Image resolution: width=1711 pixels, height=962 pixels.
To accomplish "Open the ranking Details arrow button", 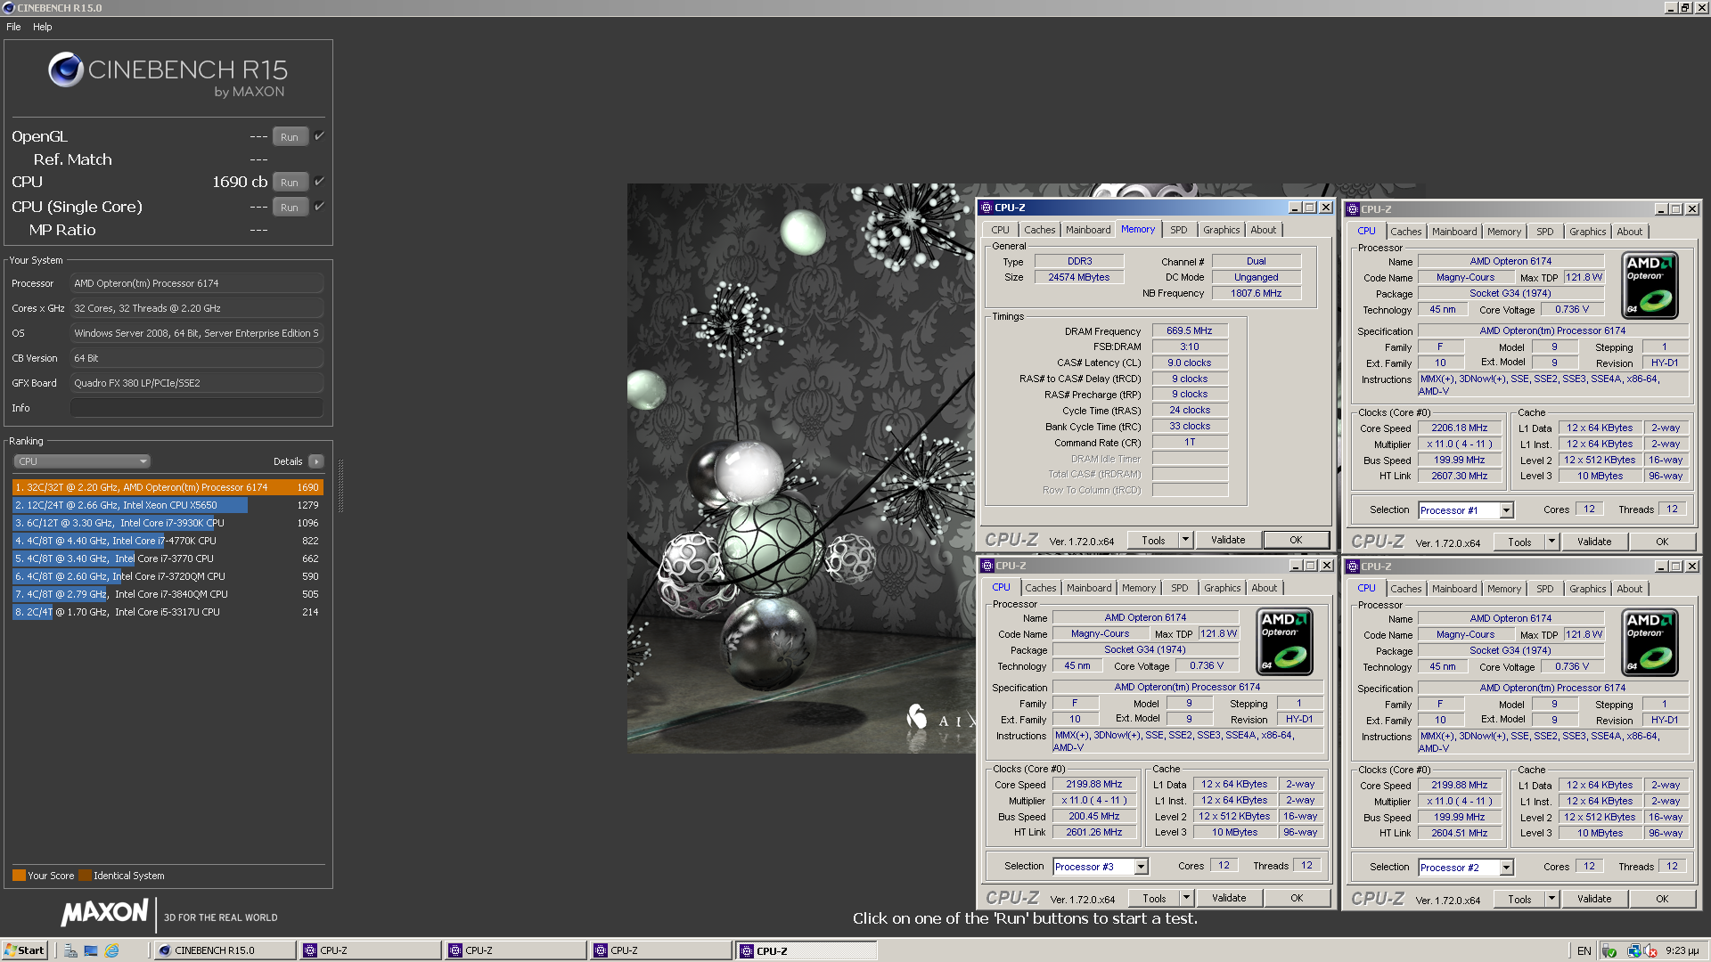I will click(x=315, y=461).
